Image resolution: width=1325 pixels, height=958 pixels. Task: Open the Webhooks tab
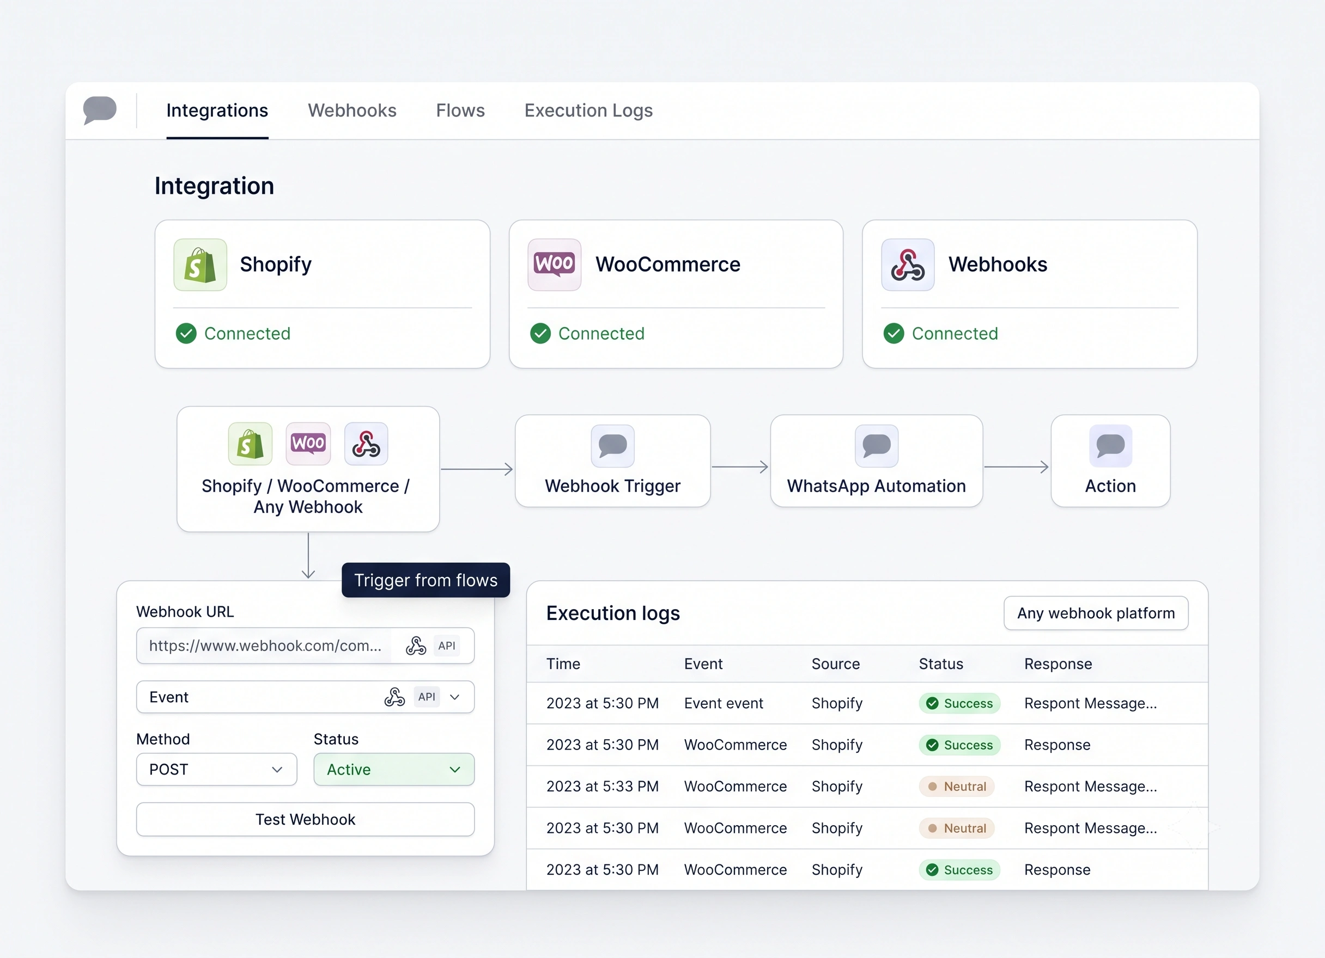point(352,110)
